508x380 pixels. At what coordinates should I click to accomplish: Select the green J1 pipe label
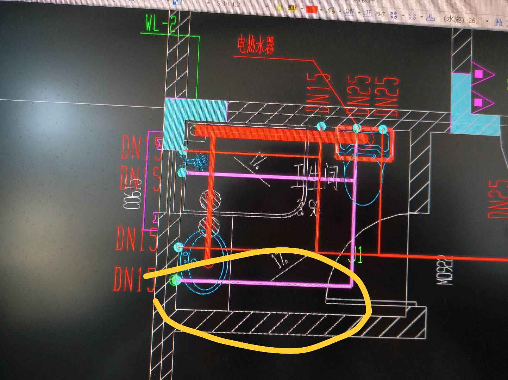[x=355, y=254]
